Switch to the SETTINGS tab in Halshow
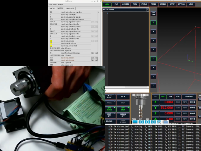Image resolution: width=201 pixels, height=151 pixels. coord(70,8)
